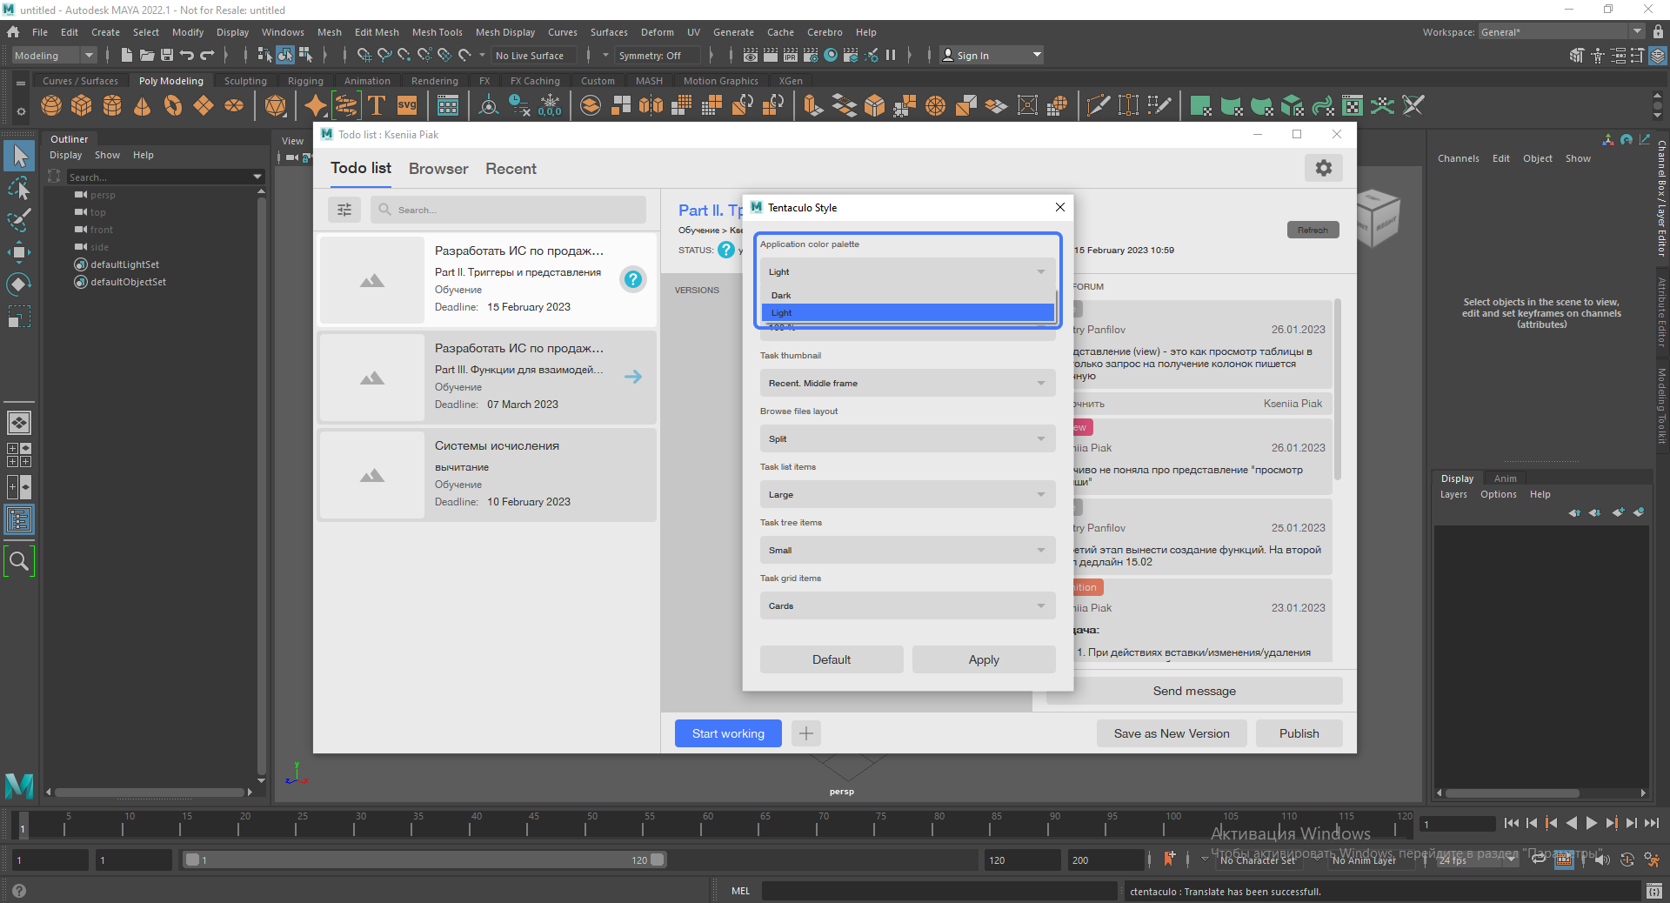This screenshot has height=903, width=1670.
Task: Click the Maya home icon in menu bar
Action: [13, 32]
